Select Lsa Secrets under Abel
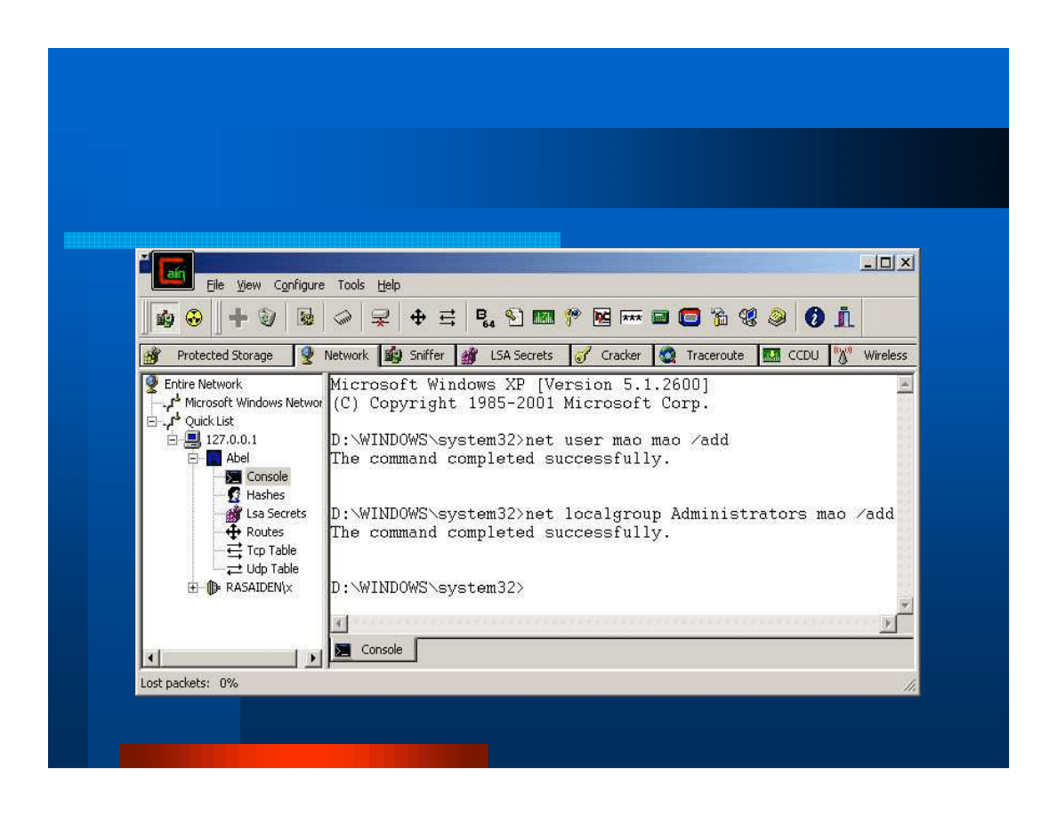Image resolution: width=1057 pixels, height=816 pixels. [276, 514]
